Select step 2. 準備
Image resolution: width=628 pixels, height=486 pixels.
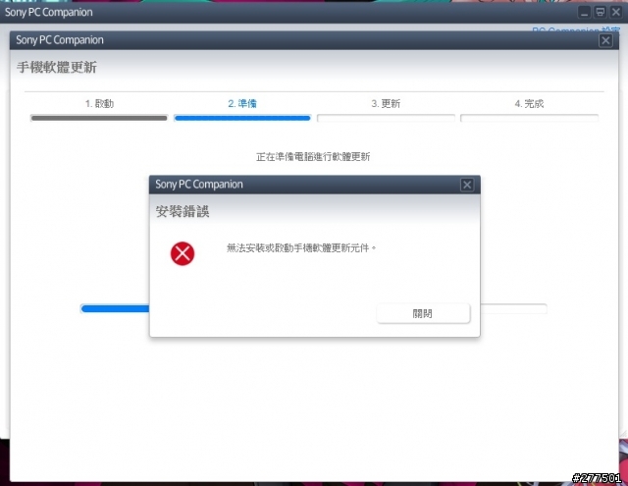(242, 104)
